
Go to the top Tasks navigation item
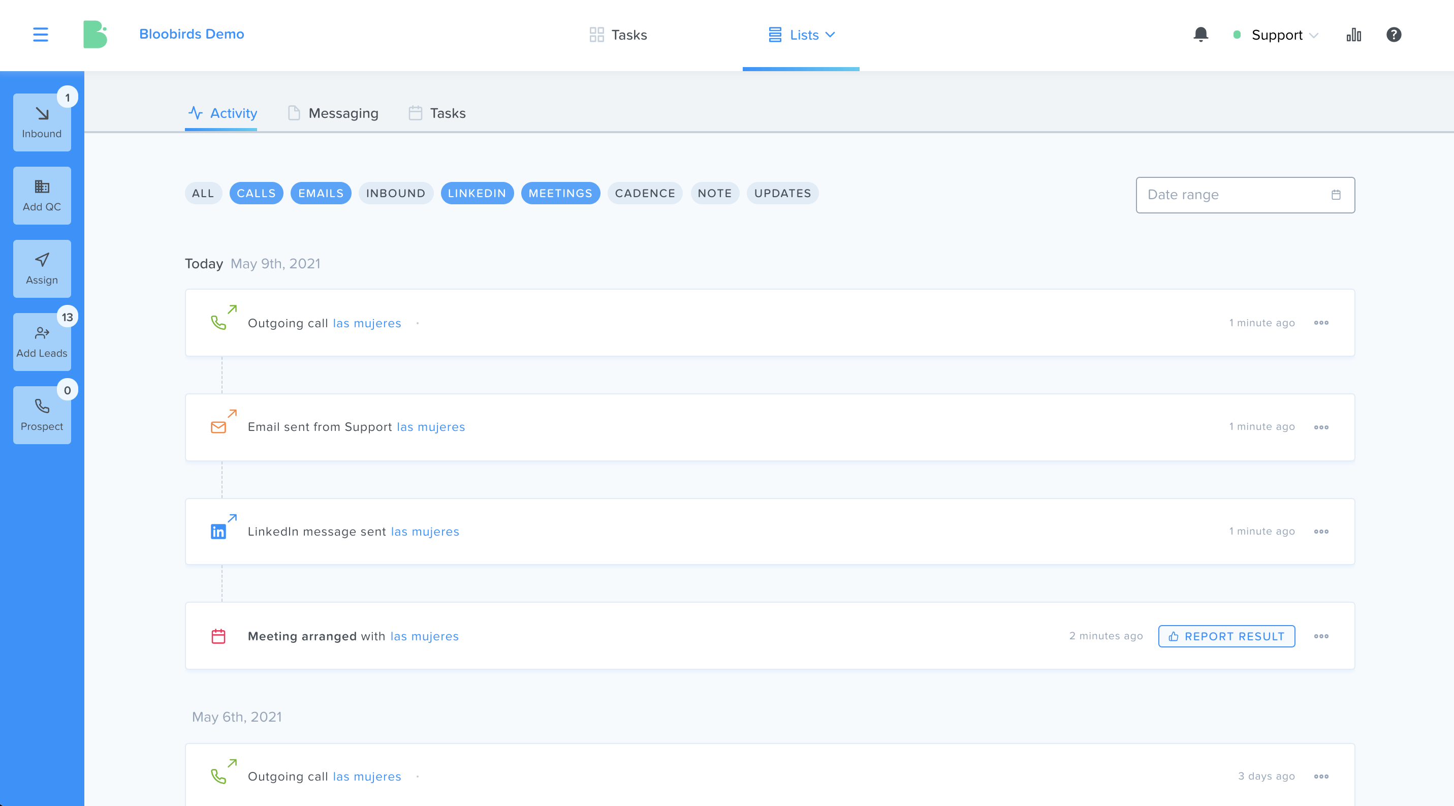point(618,35)
